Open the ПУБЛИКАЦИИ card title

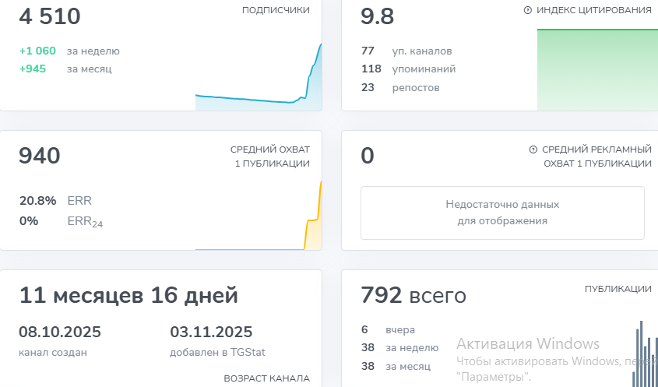pyautogui.click(x=618, y=289)
